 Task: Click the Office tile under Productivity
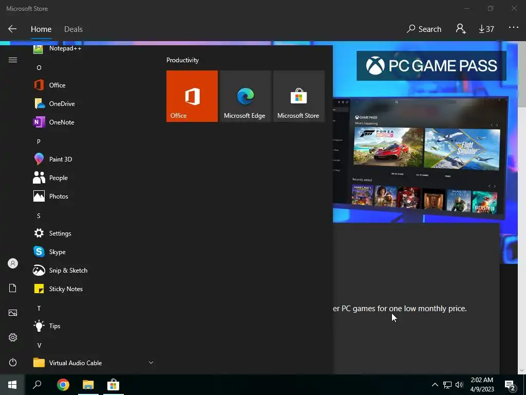[x=192, y=96]
